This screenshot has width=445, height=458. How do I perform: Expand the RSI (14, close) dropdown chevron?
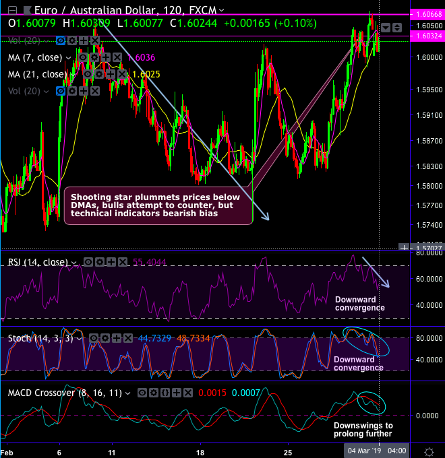click(x=74, y=263)
